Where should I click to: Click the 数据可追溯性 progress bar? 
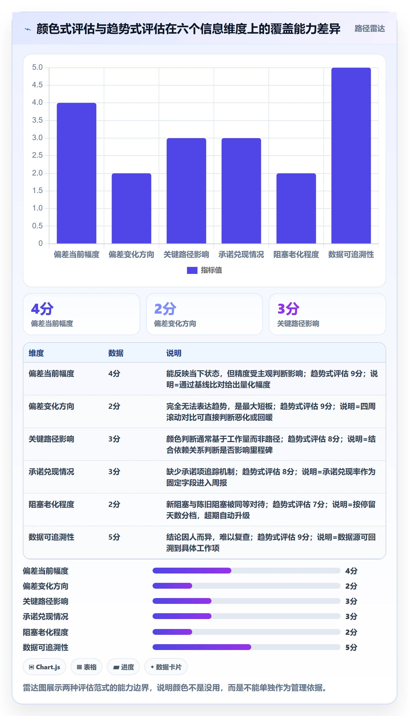coord(246,647)
